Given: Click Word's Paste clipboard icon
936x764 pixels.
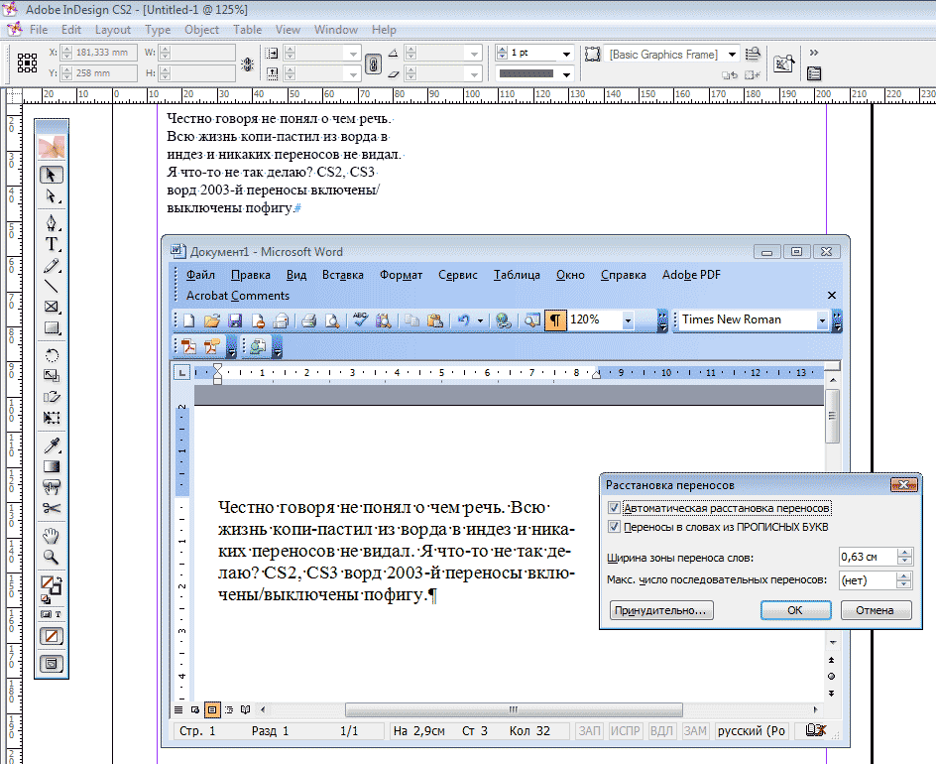Looking at the screenshot, I should [435, 320].
